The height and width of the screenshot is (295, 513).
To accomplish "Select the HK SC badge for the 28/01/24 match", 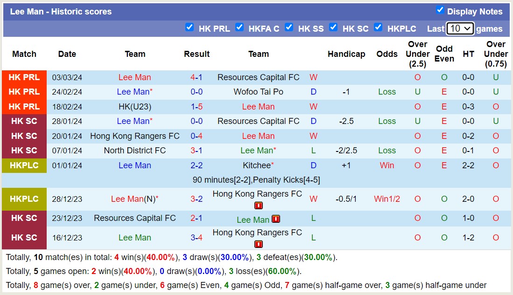I will click(x=24, y=121).
